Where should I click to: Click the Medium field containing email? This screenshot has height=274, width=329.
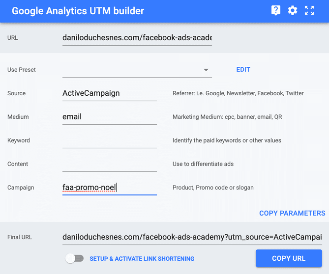click(110, 117)
